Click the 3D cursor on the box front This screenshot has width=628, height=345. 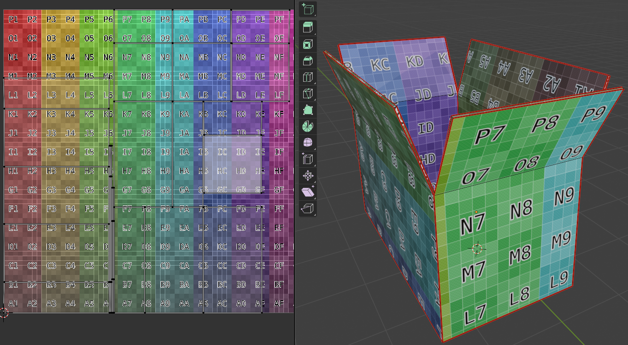coord(477,249)
